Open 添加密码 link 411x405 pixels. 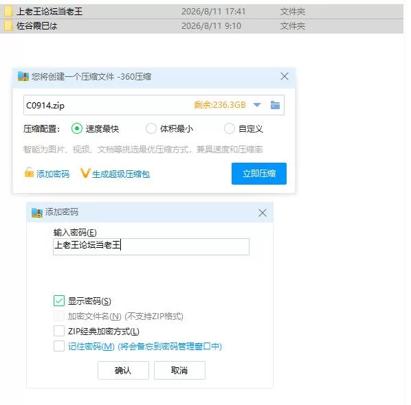53,174
